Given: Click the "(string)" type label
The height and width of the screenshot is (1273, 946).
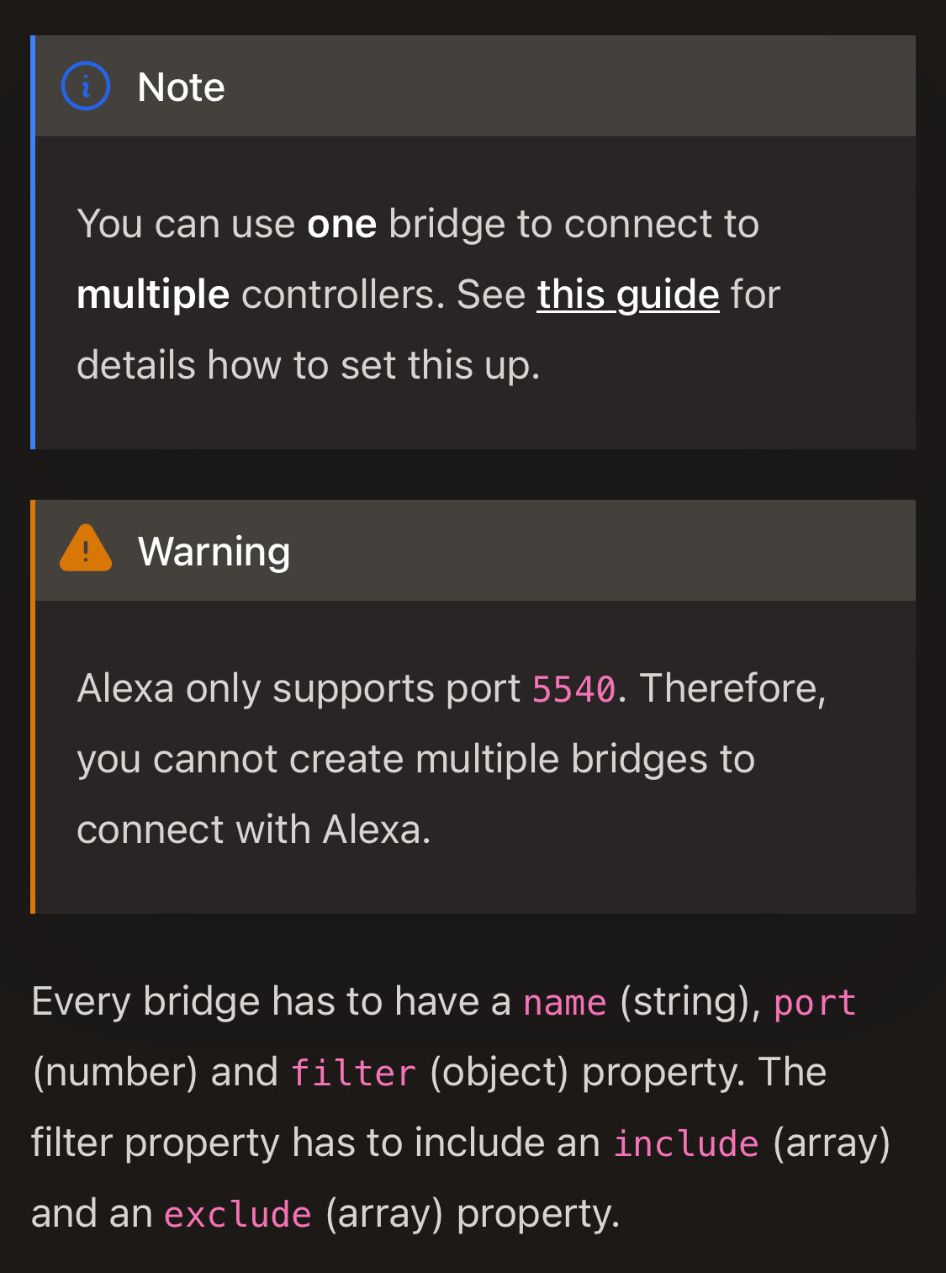Looking at the screenshot, I should pos(690,1002).
